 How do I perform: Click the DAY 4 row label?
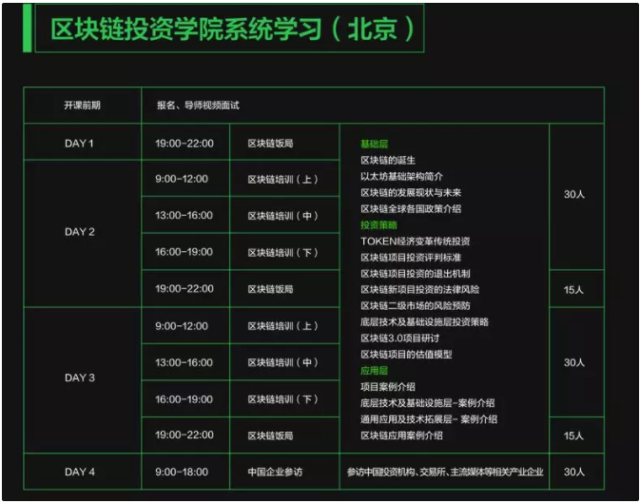tap(80, 472)
